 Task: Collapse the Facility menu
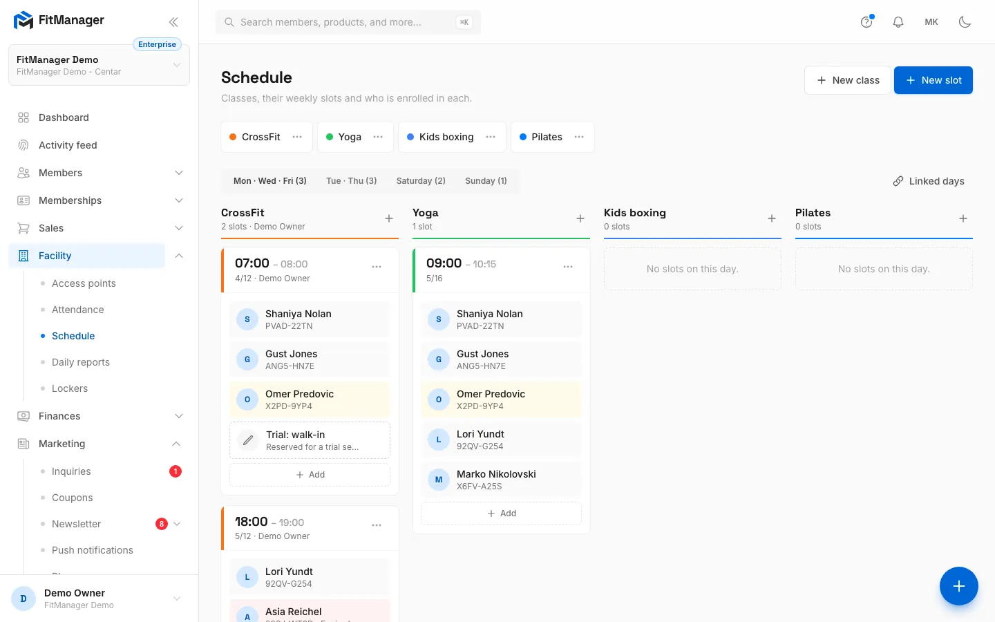[x=179, y=256]
